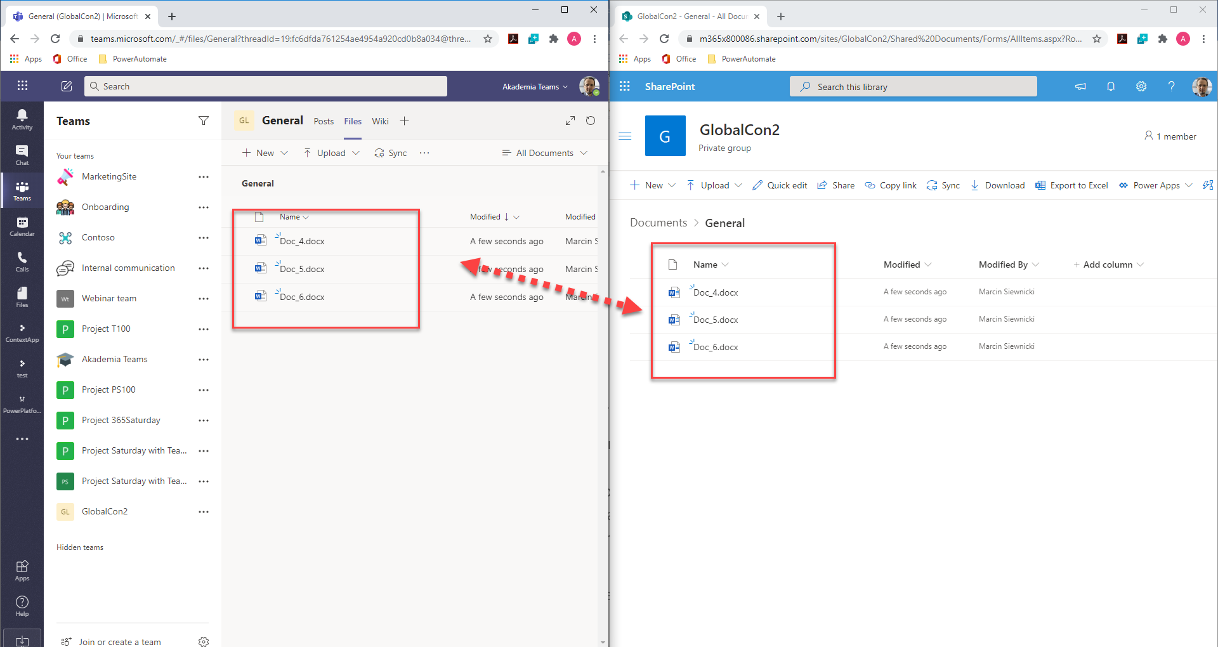The image size is (1218, 647).
Task: Open SharePoint megaphone what's new icon
Action: [x=1080, y=86]
